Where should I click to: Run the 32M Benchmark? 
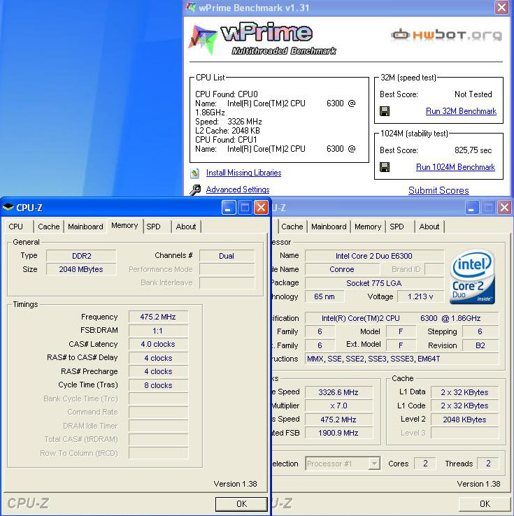[x=461, y=111]
